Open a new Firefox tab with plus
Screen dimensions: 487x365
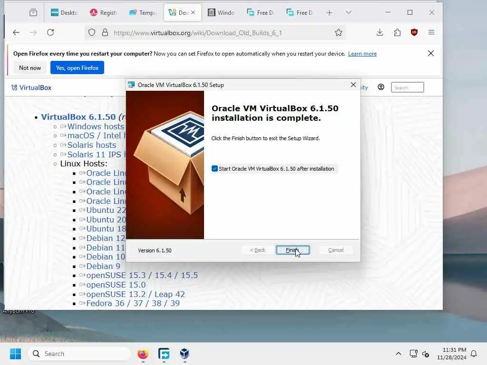[330, 13]
